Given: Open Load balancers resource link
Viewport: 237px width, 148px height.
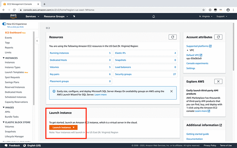Looking at the screenshot, I should coord(123,67).
